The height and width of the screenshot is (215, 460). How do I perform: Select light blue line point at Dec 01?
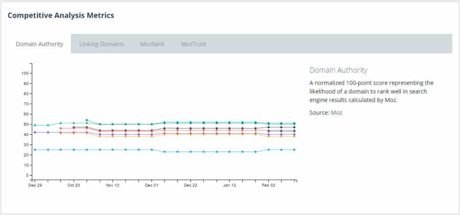152,150
